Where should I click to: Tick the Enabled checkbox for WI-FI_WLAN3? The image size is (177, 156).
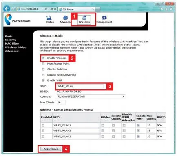point(43,136)
